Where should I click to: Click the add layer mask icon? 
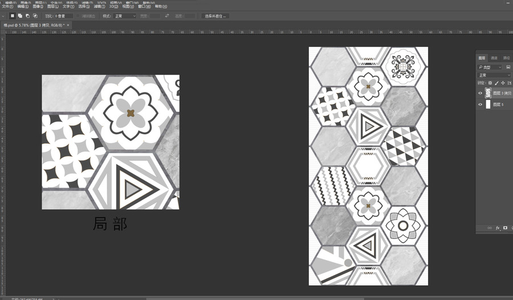point(505,228)
